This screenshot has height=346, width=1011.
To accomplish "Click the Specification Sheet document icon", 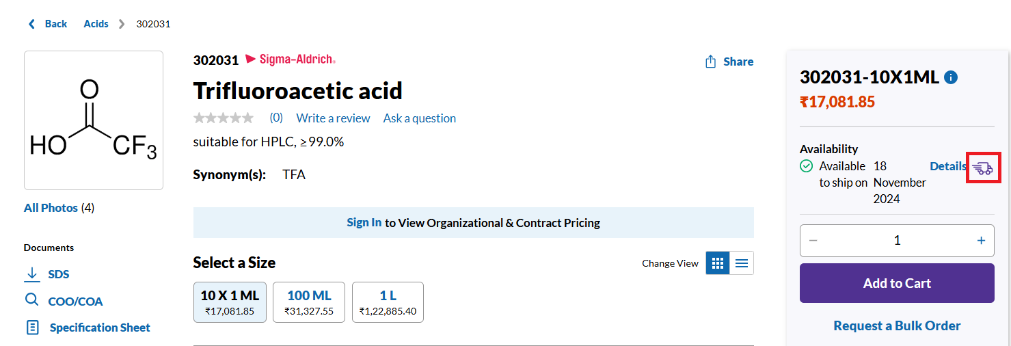I will tap(32, 328).
